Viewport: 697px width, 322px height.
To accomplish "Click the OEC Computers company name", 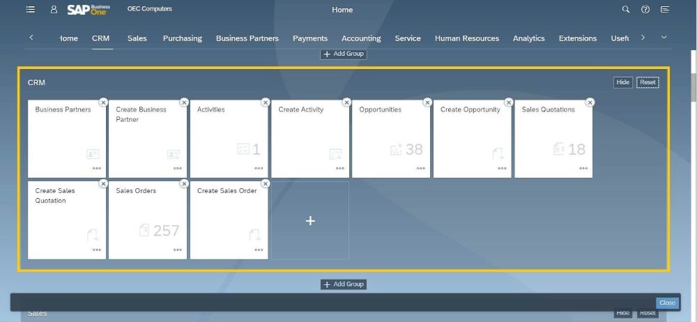I will coord(149,9).
